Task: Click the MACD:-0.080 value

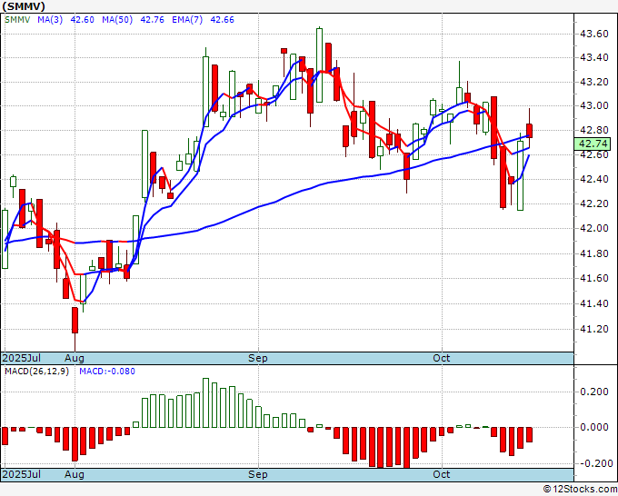Action: pos(107,372)
